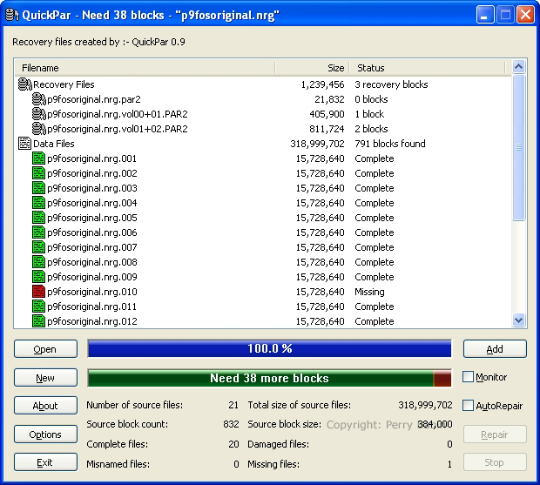Click the QuickPar title bar app icon
This screenshot has width=540, height=485.
tap(12, 15)
